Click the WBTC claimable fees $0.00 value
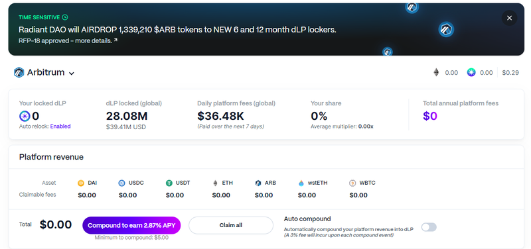Viewport: 531px width, 249px height. pos(358,195)
